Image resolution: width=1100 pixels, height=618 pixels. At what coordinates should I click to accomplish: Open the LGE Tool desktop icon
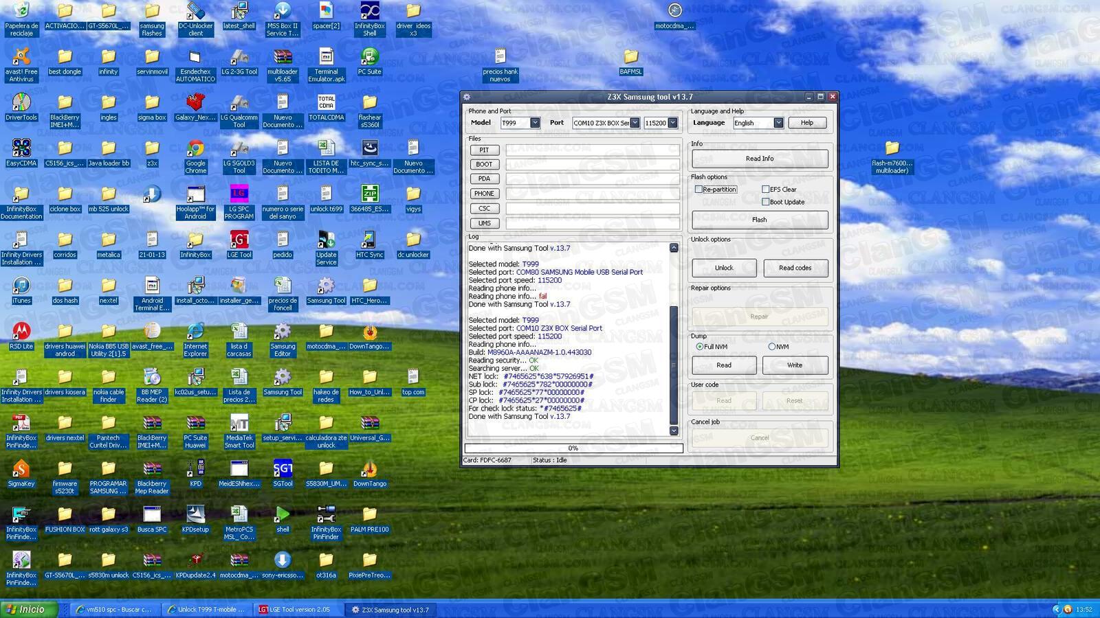coord(239,244)
